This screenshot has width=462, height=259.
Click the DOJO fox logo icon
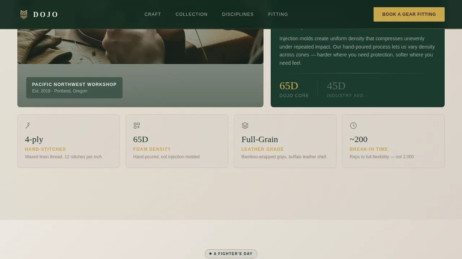click(24, 14)
